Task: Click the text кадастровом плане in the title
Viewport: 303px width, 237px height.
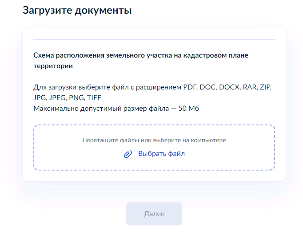Action: coord(215,55)
